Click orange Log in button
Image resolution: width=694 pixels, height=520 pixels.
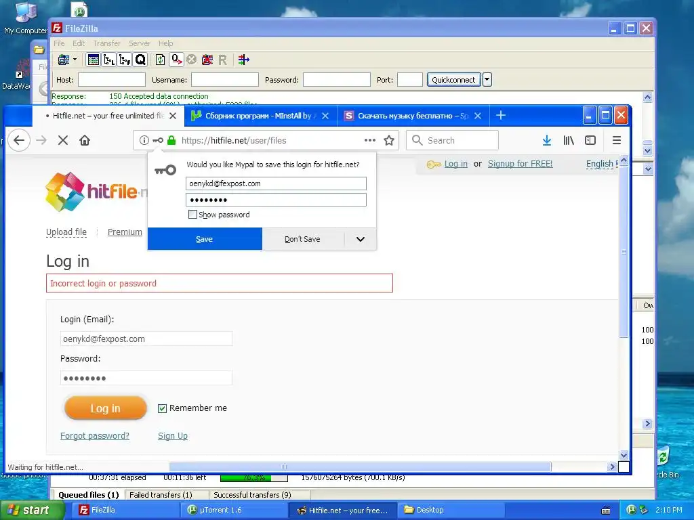105,408
